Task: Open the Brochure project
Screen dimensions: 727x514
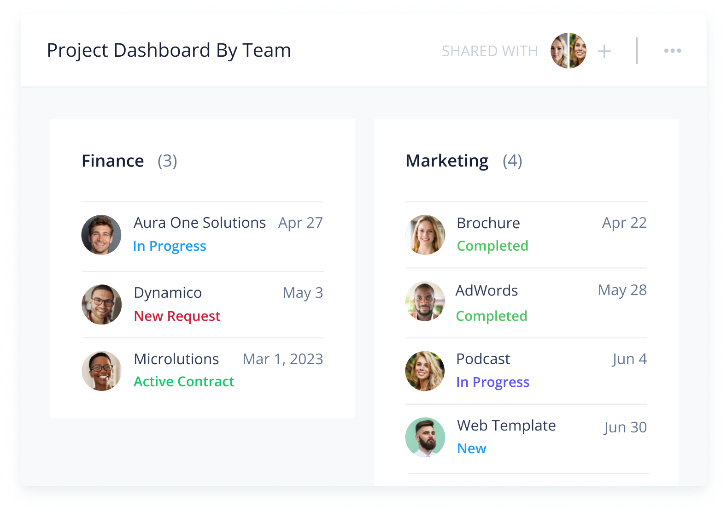Action: [488, 223]
